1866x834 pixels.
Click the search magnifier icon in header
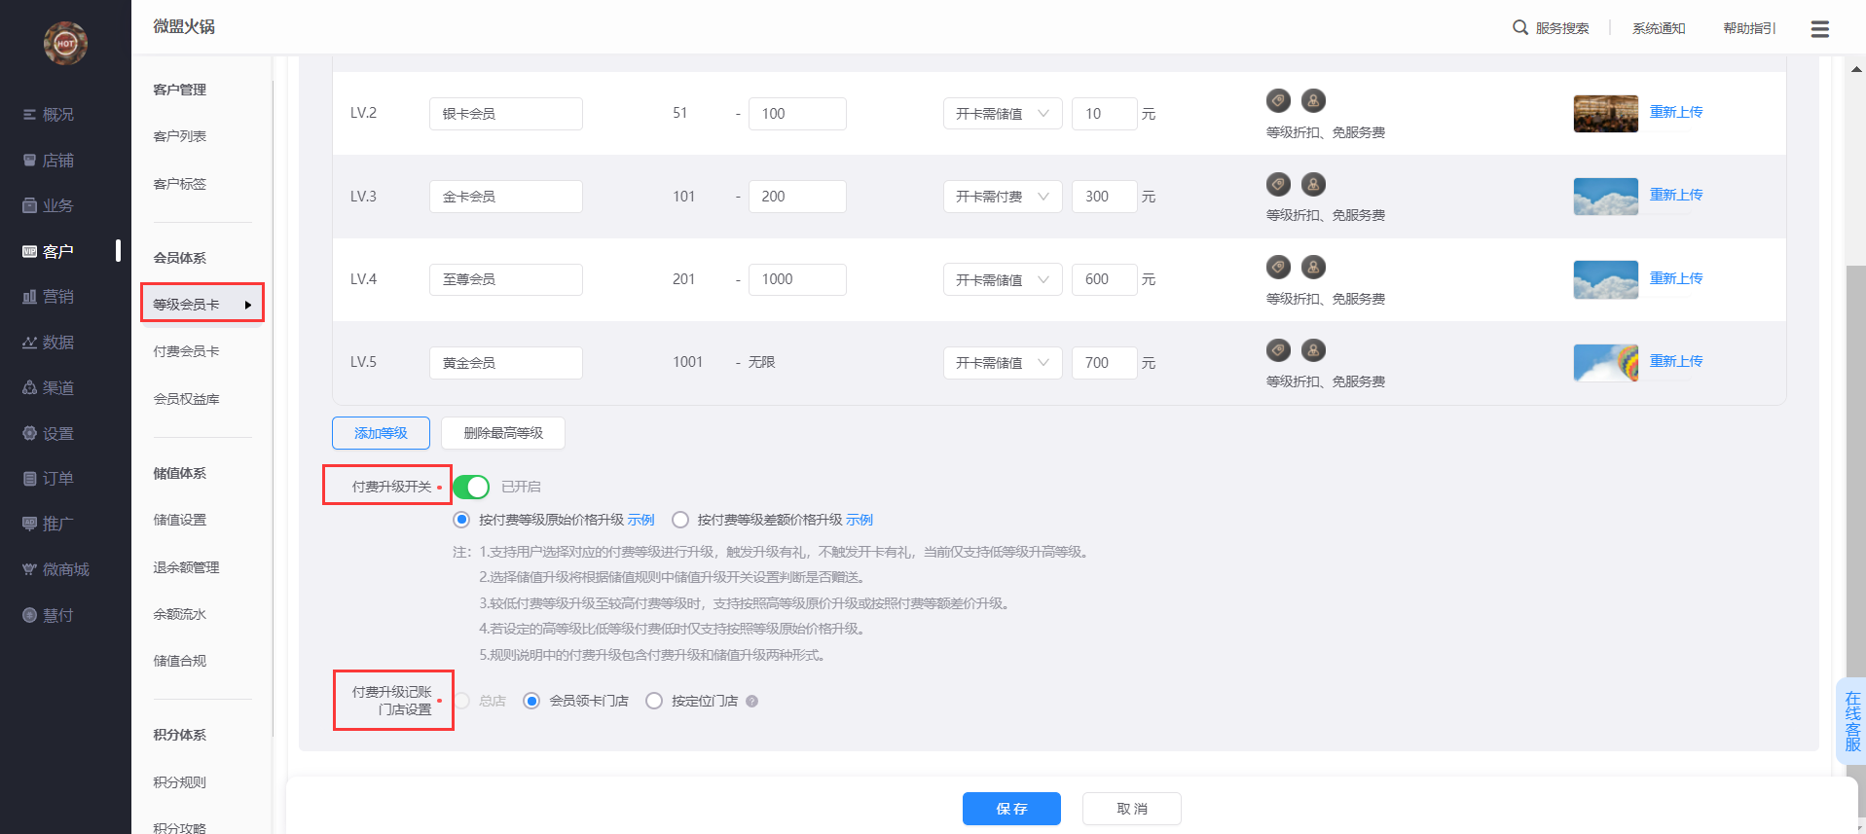coord(1519,27)
